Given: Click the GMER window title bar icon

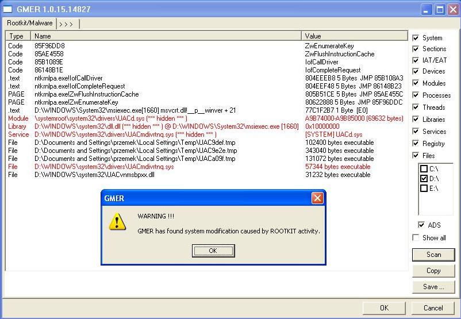Looking at the screenshot, I should [x=7, y=9].
